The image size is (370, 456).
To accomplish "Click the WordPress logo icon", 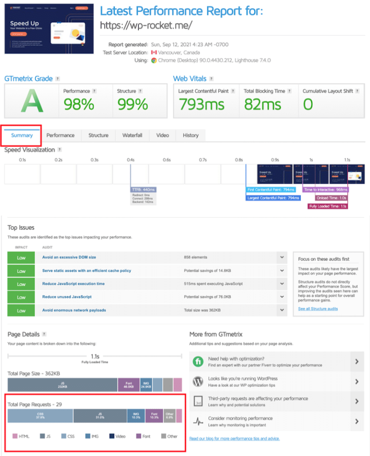I will click(198, 381).
